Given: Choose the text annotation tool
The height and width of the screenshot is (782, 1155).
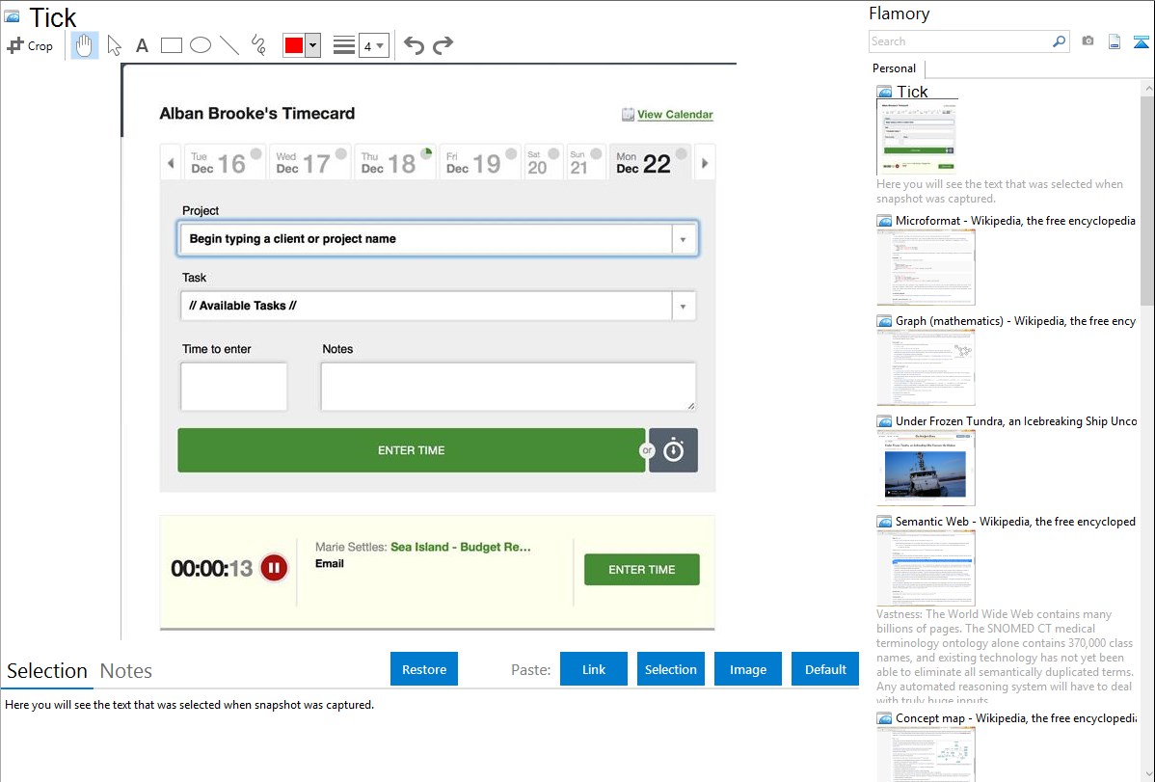Looking at the screenshot, I should click(142, 45).
